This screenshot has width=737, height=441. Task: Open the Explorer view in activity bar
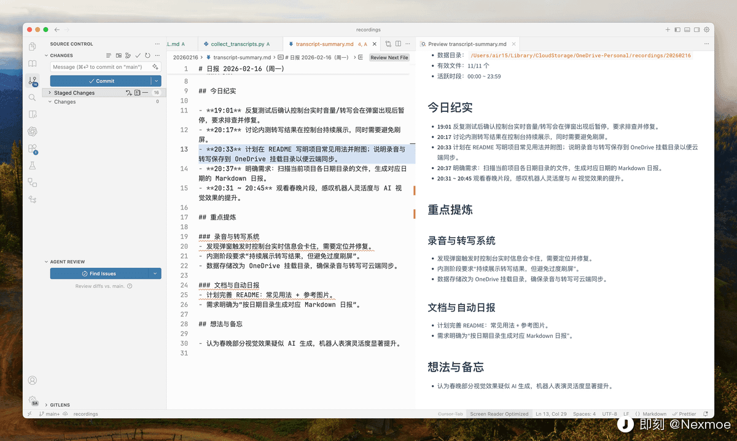tap(33, 47)
